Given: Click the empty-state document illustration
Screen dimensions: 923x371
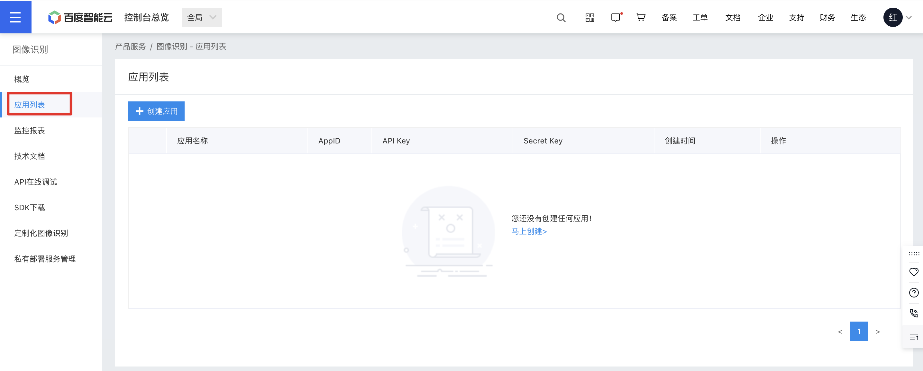Looking at the screenshot, I should coord(449,232).
